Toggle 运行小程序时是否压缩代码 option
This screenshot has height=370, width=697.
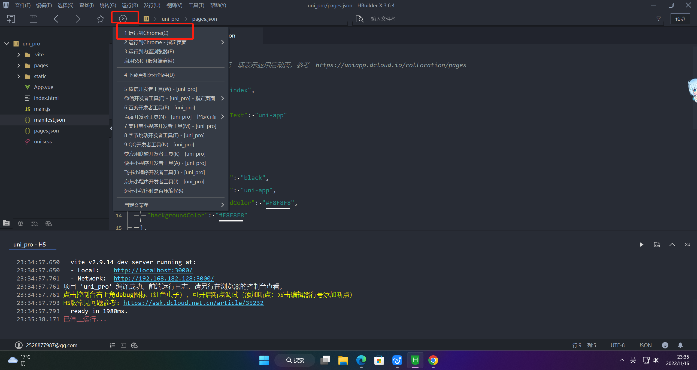tap(171, 191)
